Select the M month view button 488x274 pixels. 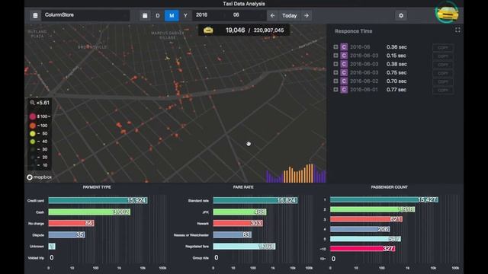(172, 15)
